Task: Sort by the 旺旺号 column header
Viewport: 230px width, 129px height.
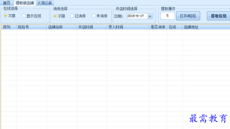Action: point(31,27)
